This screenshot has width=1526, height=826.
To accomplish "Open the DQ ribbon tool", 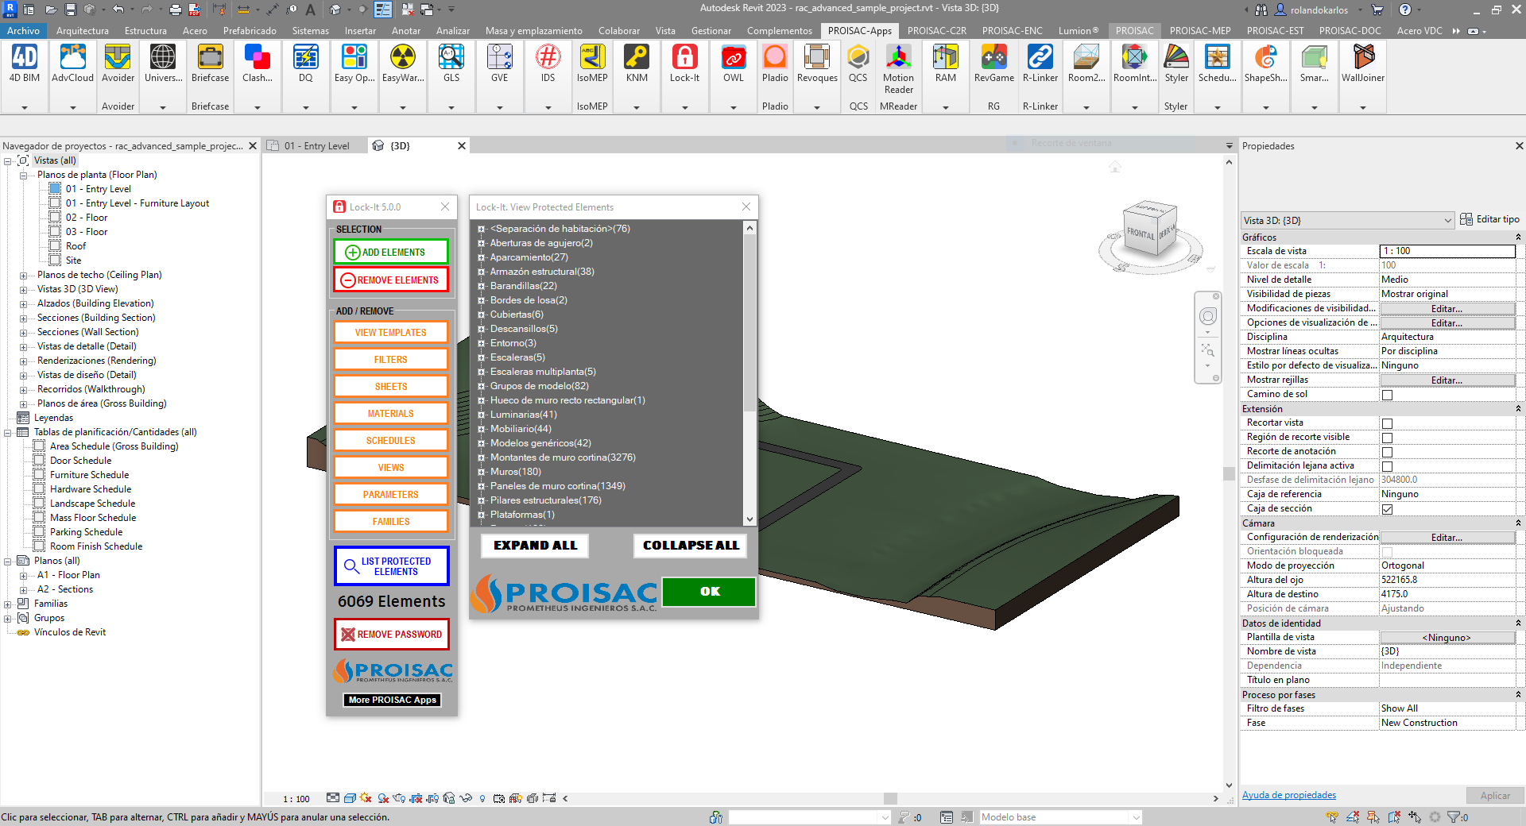I will (306, 64).
